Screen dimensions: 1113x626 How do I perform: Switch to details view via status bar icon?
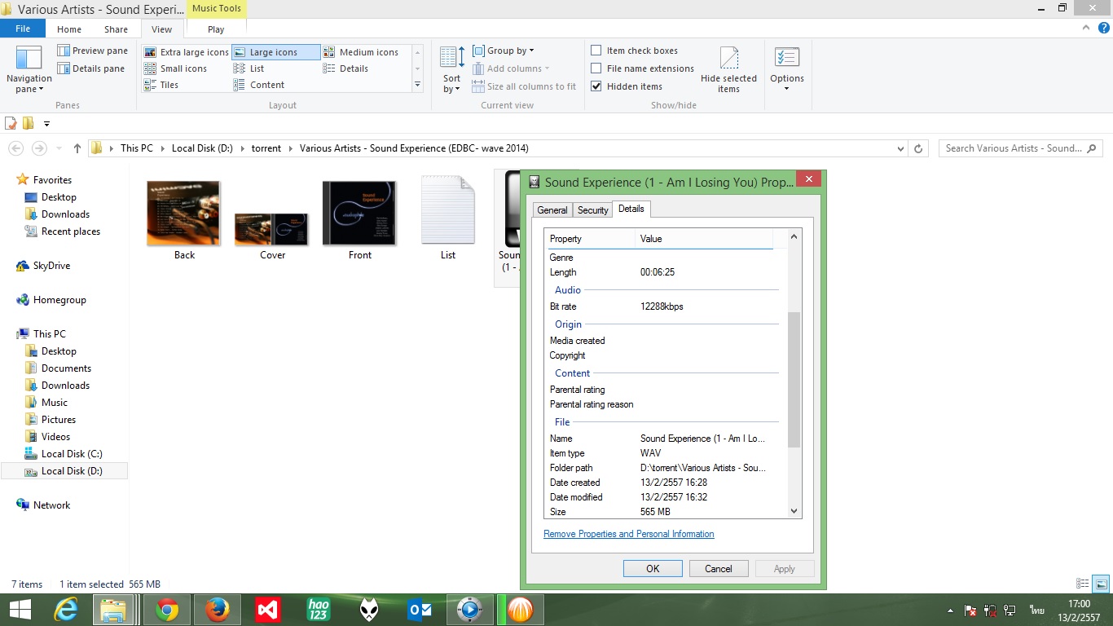pos(1083,584)
